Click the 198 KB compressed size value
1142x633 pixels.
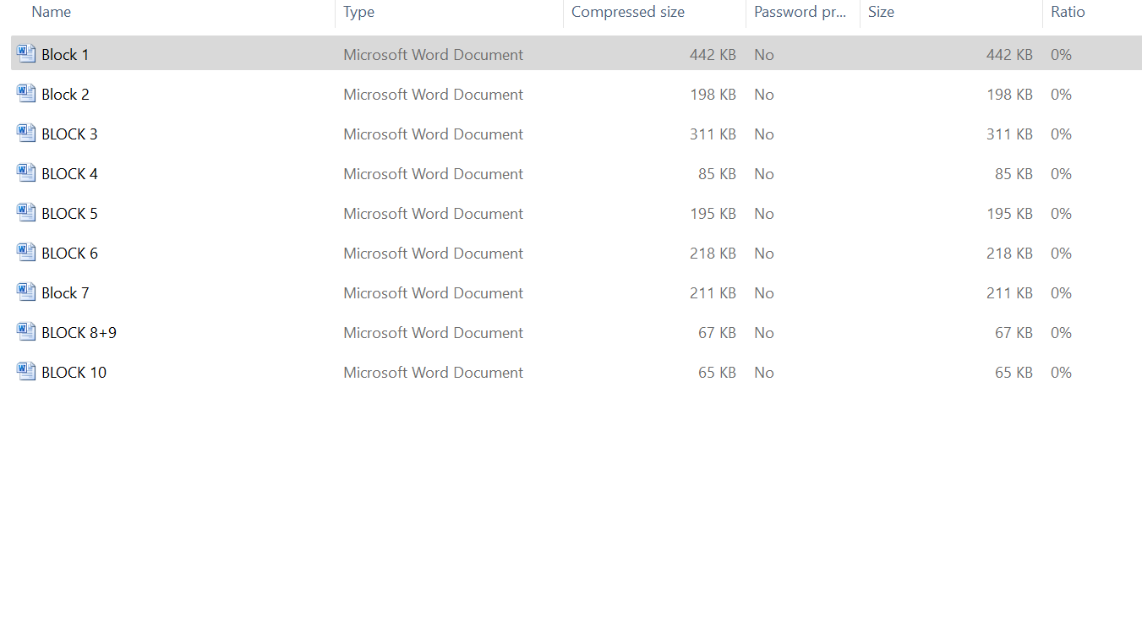[713, 95]
